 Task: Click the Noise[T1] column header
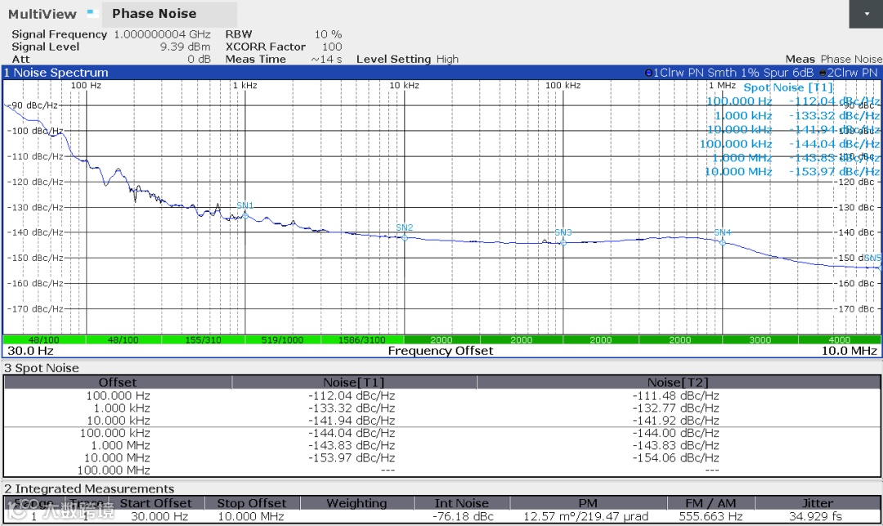pos(354,382)
